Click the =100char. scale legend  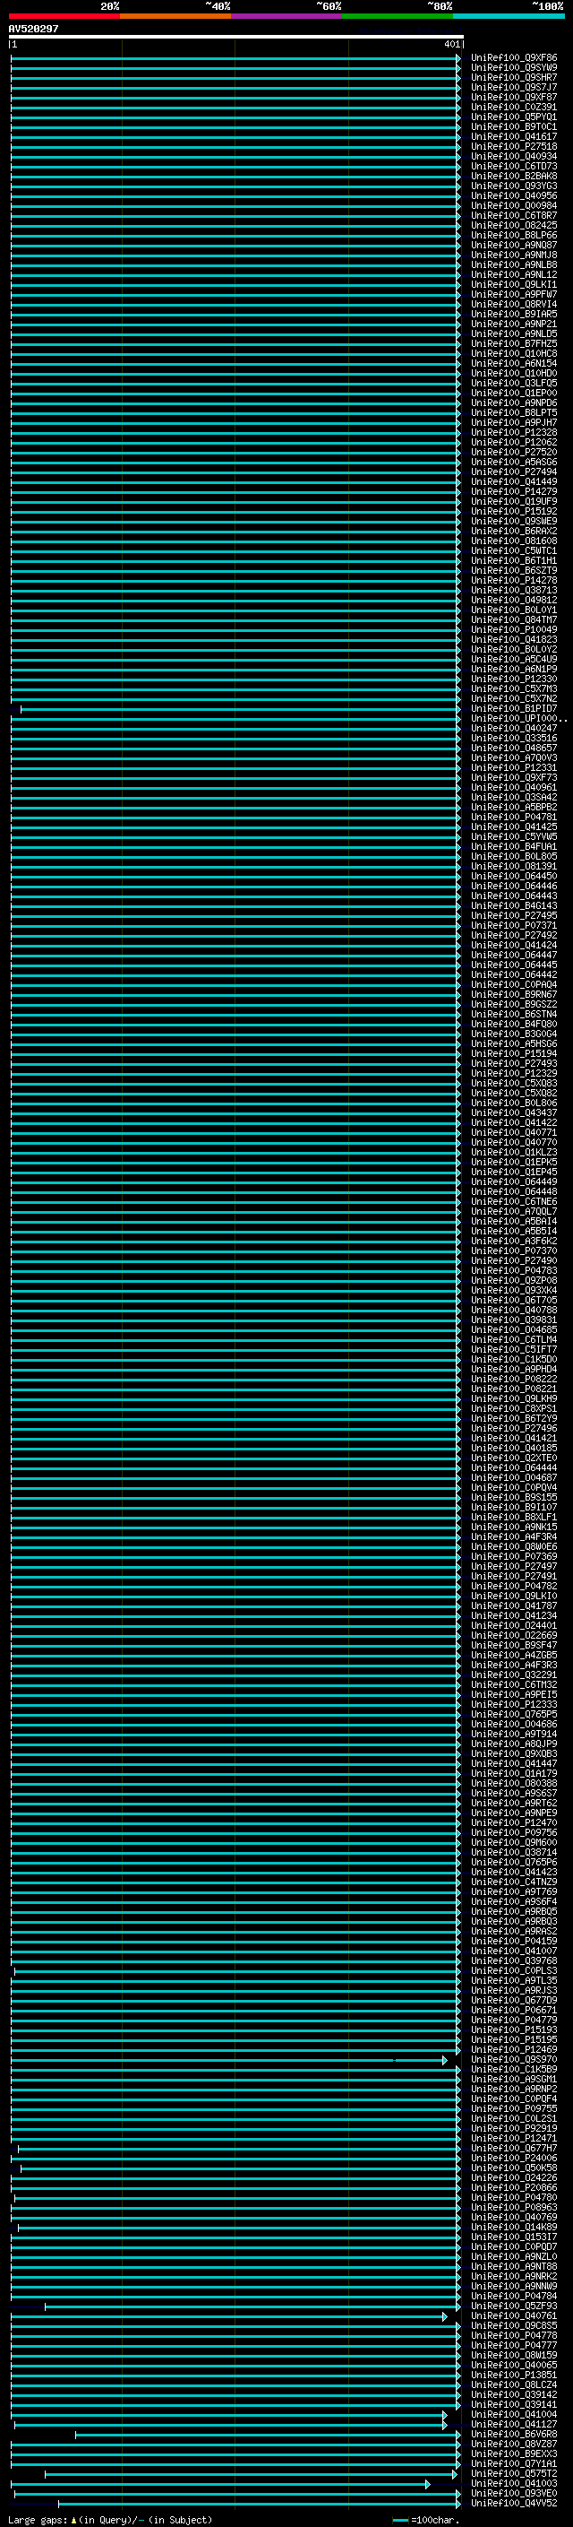[x=426, y=2519]
